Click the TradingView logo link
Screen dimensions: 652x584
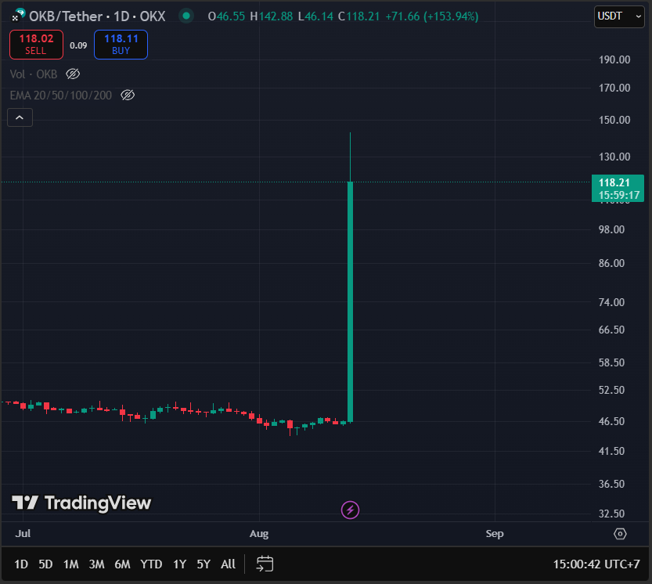click(81, 503)
